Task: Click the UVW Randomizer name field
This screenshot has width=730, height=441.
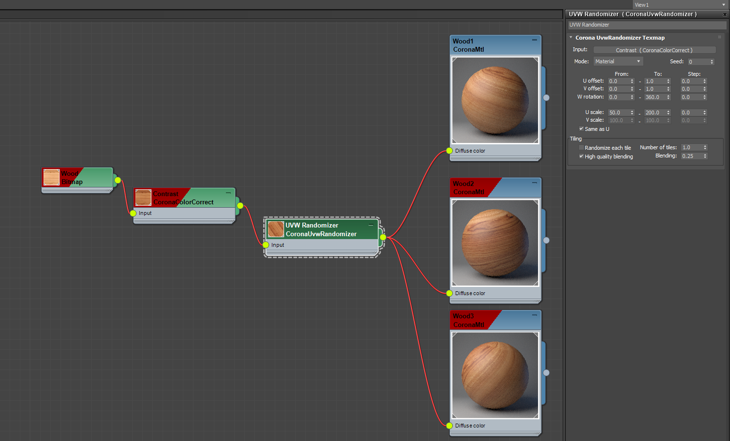Action: click(647, 25)
